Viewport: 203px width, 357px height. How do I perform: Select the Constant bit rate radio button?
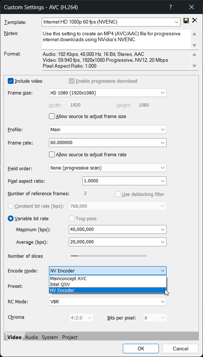point(11,206)
